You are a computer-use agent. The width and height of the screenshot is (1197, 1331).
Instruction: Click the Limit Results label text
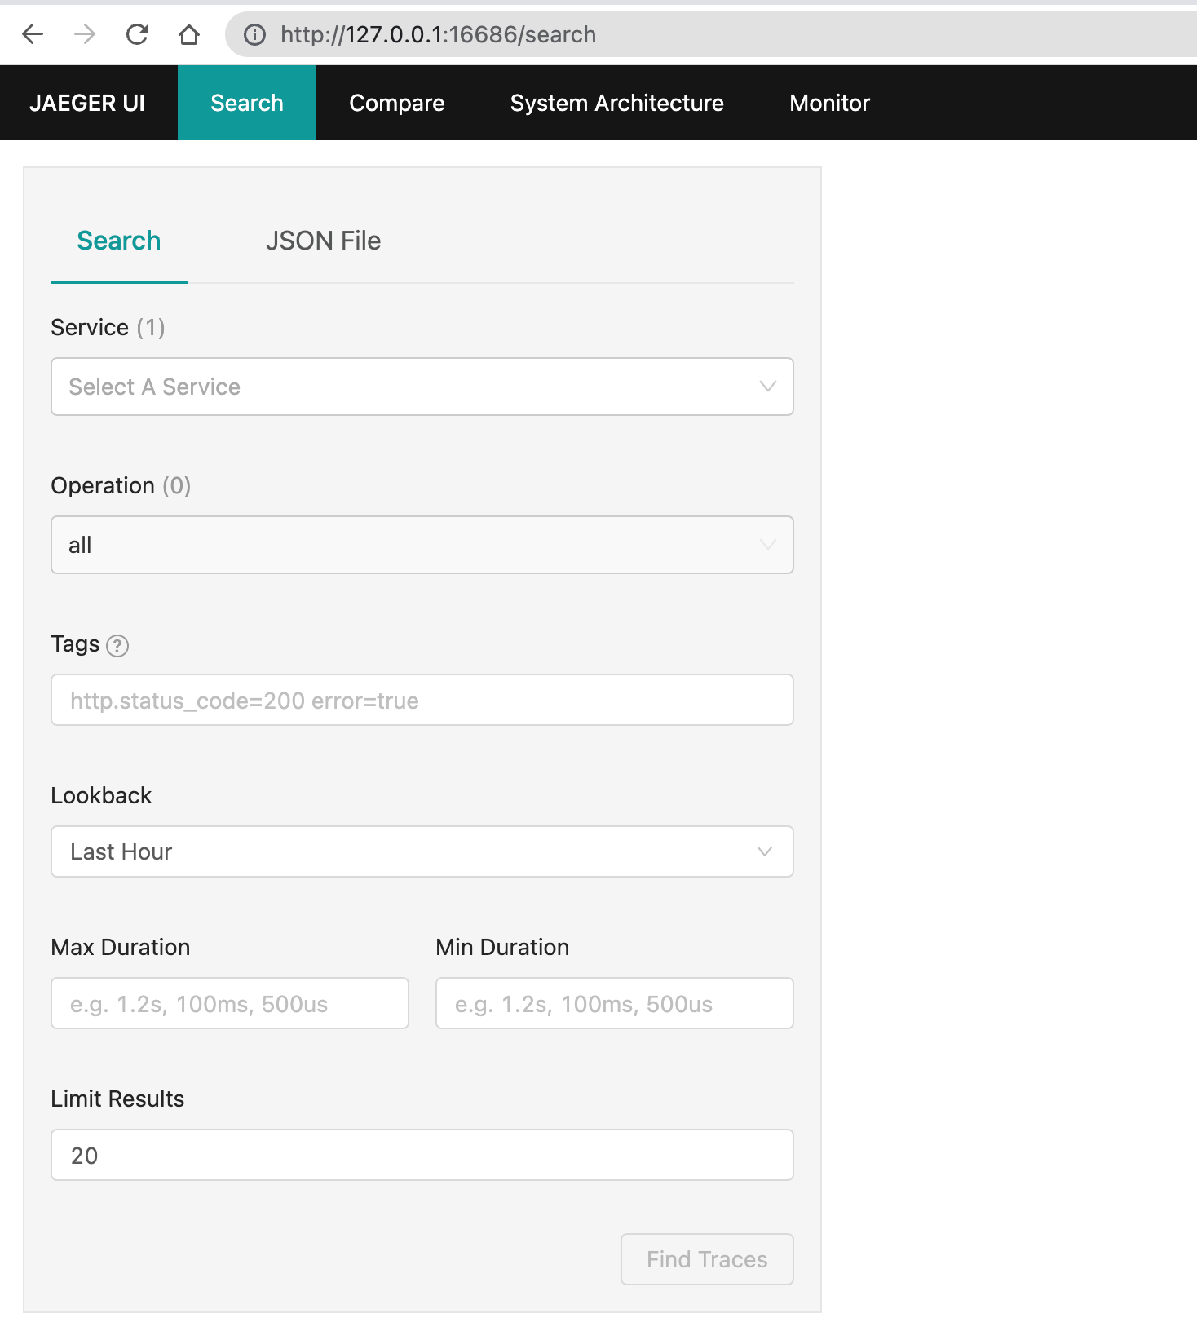pyautogui.click(x=117, y=1099)
